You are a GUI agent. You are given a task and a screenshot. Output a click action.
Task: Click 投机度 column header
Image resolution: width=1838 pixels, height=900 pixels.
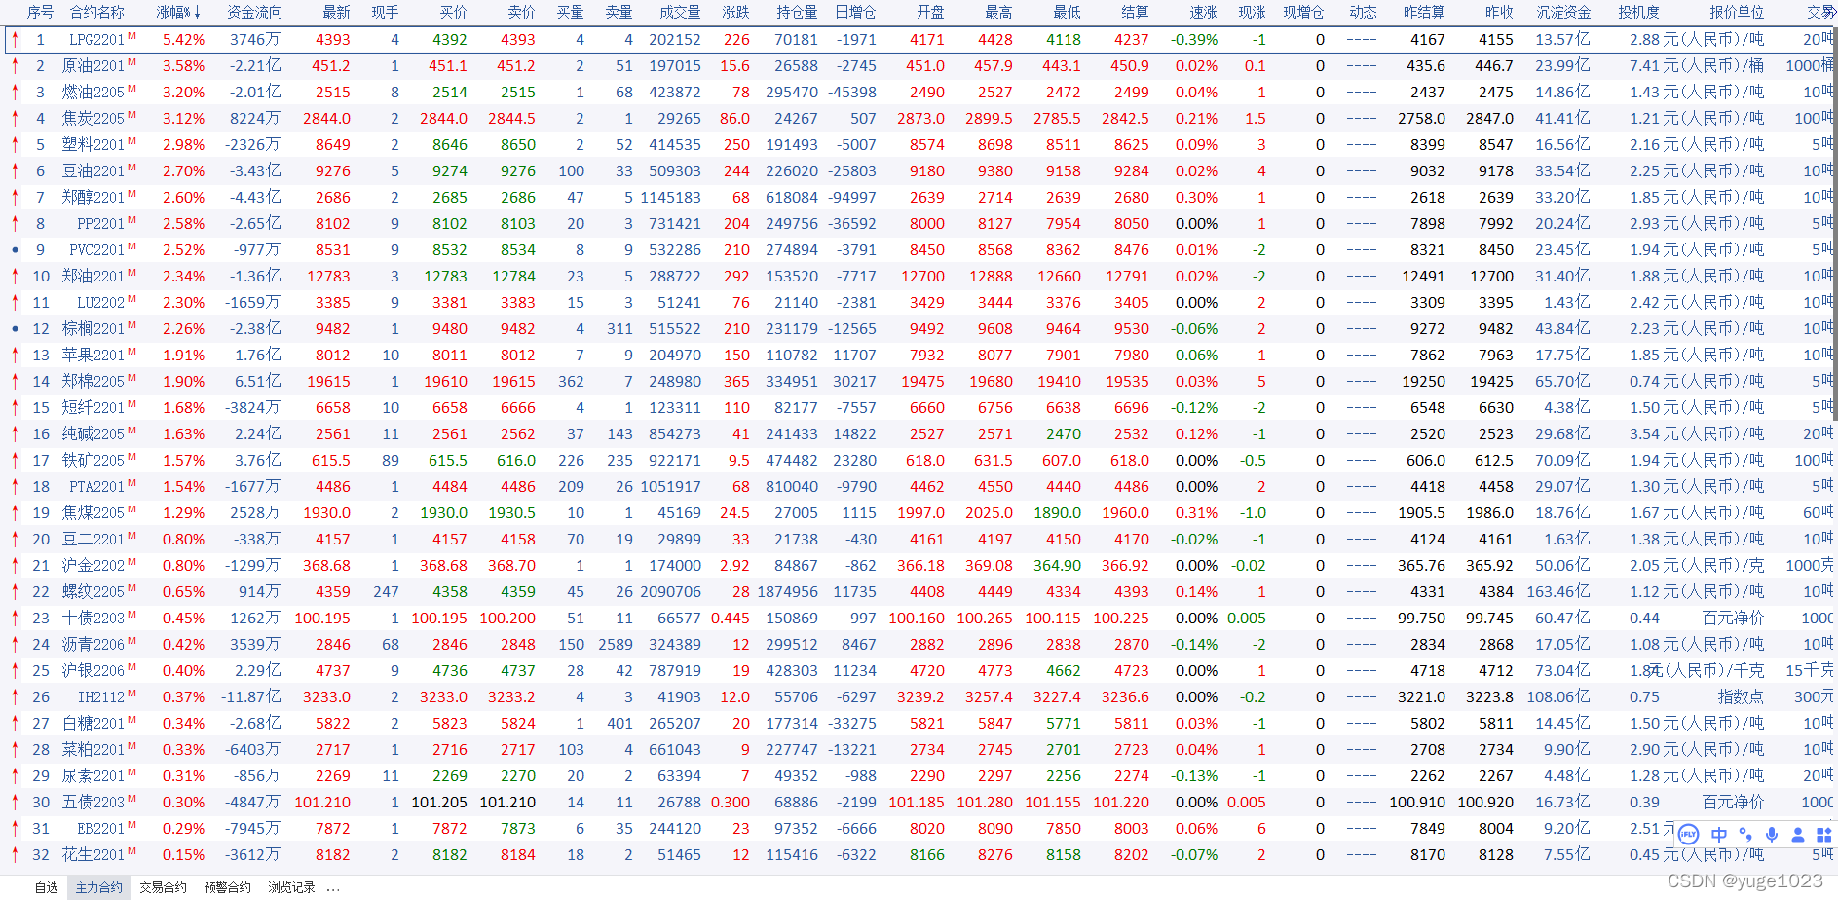pos(1638,12)
